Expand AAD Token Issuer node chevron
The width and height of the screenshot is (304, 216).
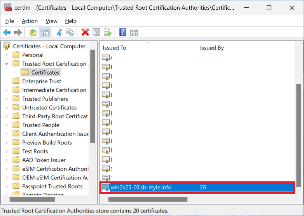point(7,160)
